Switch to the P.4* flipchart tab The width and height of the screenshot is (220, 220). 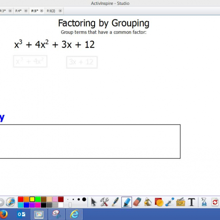point(18,11)
